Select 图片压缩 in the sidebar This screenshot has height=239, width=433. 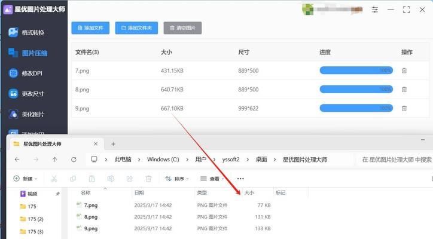pos(28,53)
